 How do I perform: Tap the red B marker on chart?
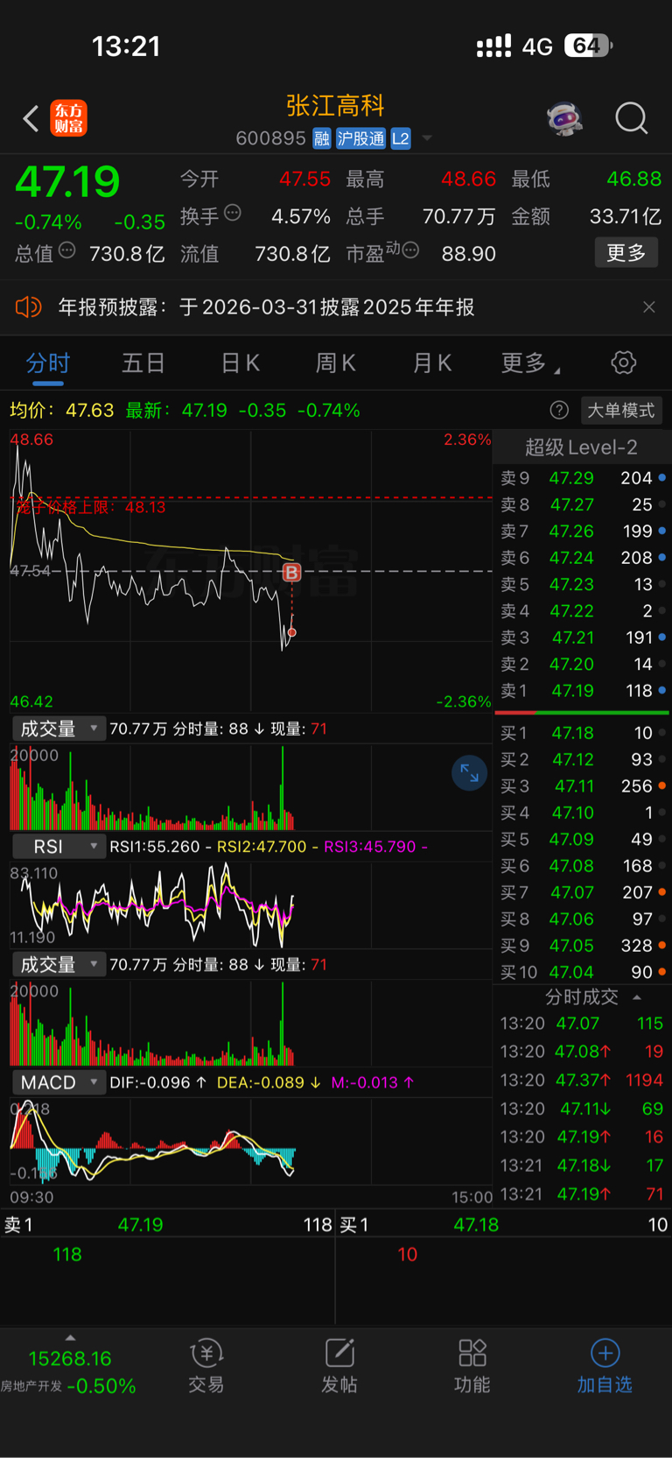[x=292, y=573]
